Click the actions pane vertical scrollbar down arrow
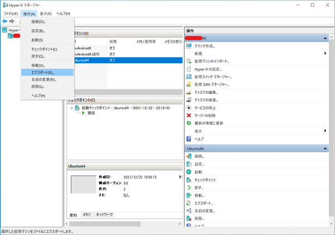 click(x=331, y=224)
